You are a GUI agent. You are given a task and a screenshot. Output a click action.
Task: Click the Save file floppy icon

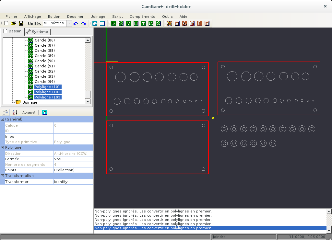(x=21, y=23)
